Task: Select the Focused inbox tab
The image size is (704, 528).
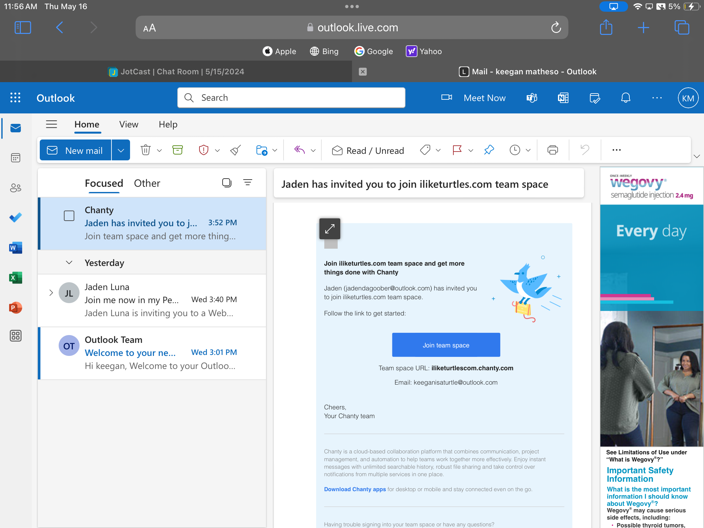Action: pos(104,183)
